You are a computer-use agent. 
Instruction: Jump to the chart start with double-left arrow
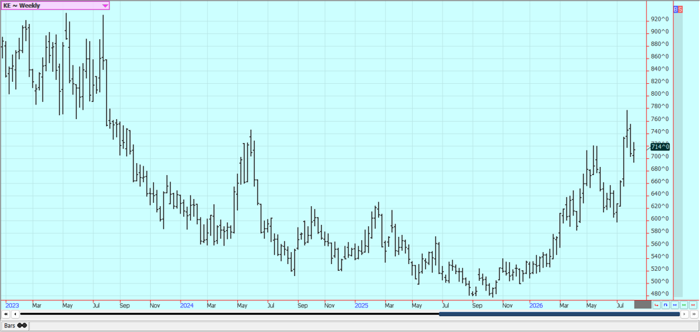click(x=6, y=314)
